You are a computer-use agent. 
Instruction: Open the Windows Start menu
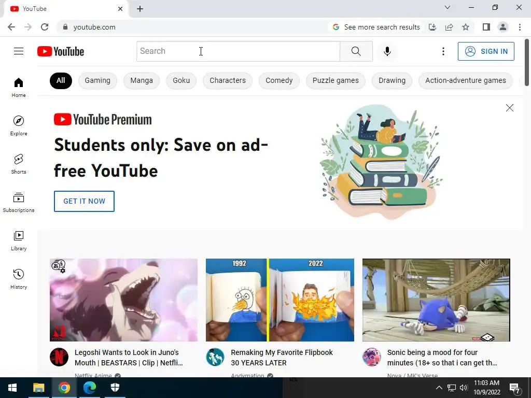point(12,388)
